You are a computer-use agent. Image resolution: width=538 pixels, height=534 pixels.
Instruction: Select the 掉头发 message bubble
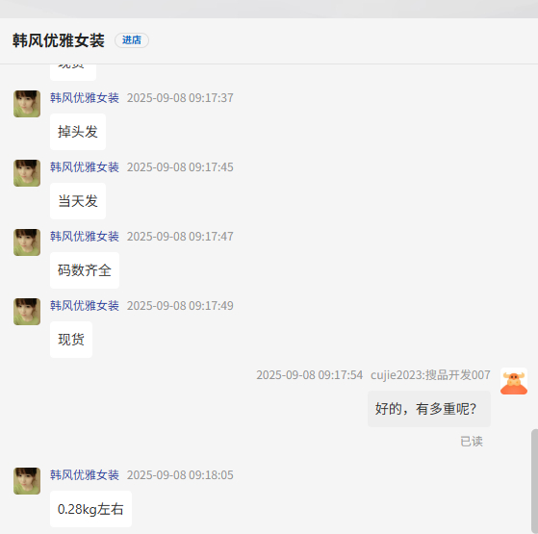tap(78, 132)
